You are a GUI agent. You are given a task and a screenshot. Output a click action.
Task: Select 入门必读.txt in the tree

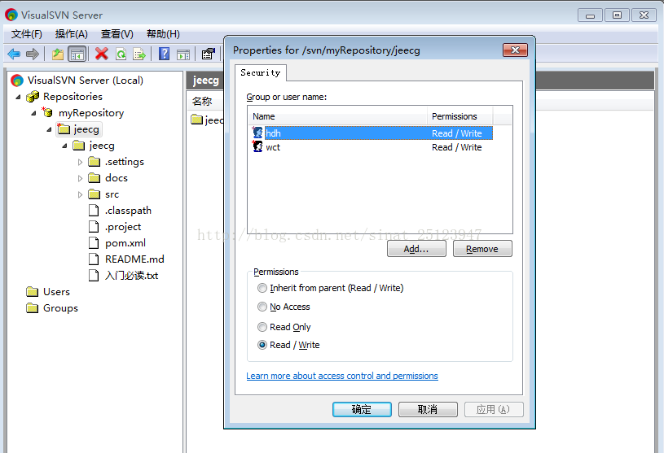pyautogui.click(x=131, y=276)
